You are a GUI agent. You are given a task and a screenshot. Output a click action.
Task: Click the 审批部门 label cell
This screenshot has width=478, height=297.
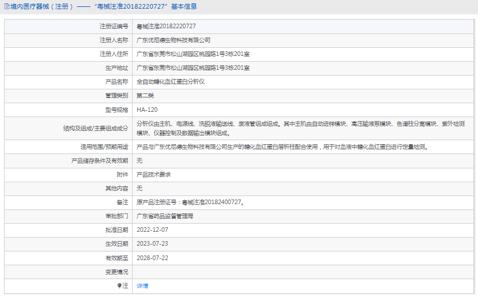pos(69,216)
